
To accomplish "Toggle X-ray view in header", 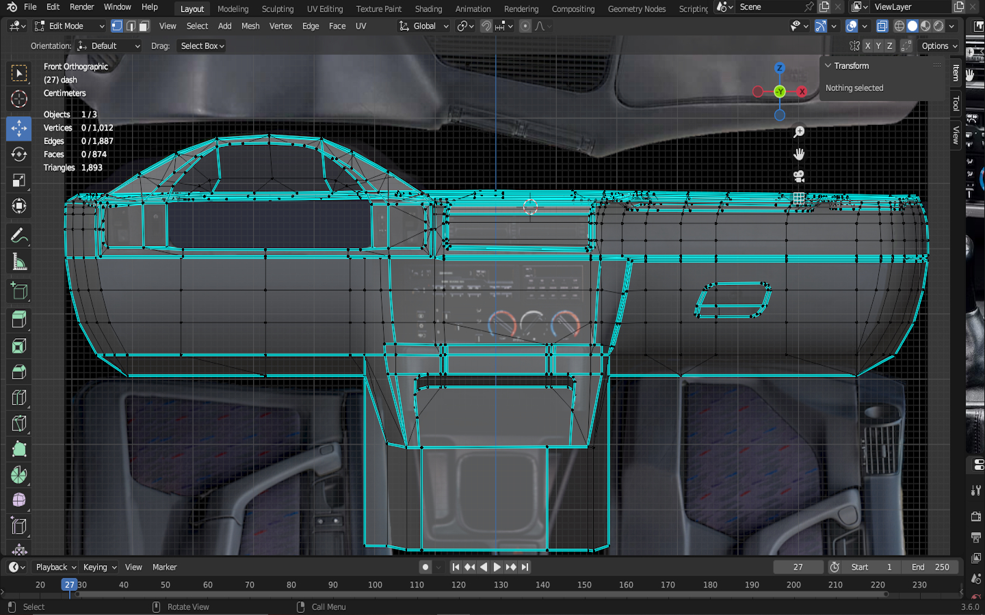I will tap(882, 26).
